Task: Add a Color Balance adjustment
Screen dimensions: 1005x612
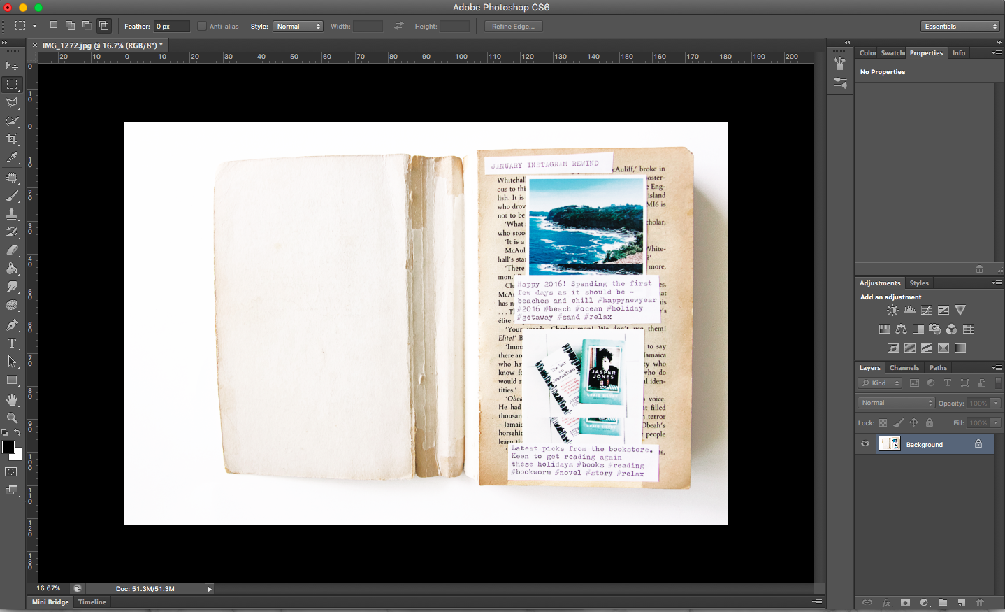Action: pos(901,329)
